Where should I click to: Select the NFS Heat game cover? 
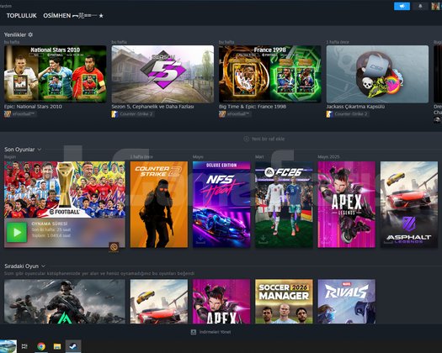pyautogui.click(x=221, y=204)
